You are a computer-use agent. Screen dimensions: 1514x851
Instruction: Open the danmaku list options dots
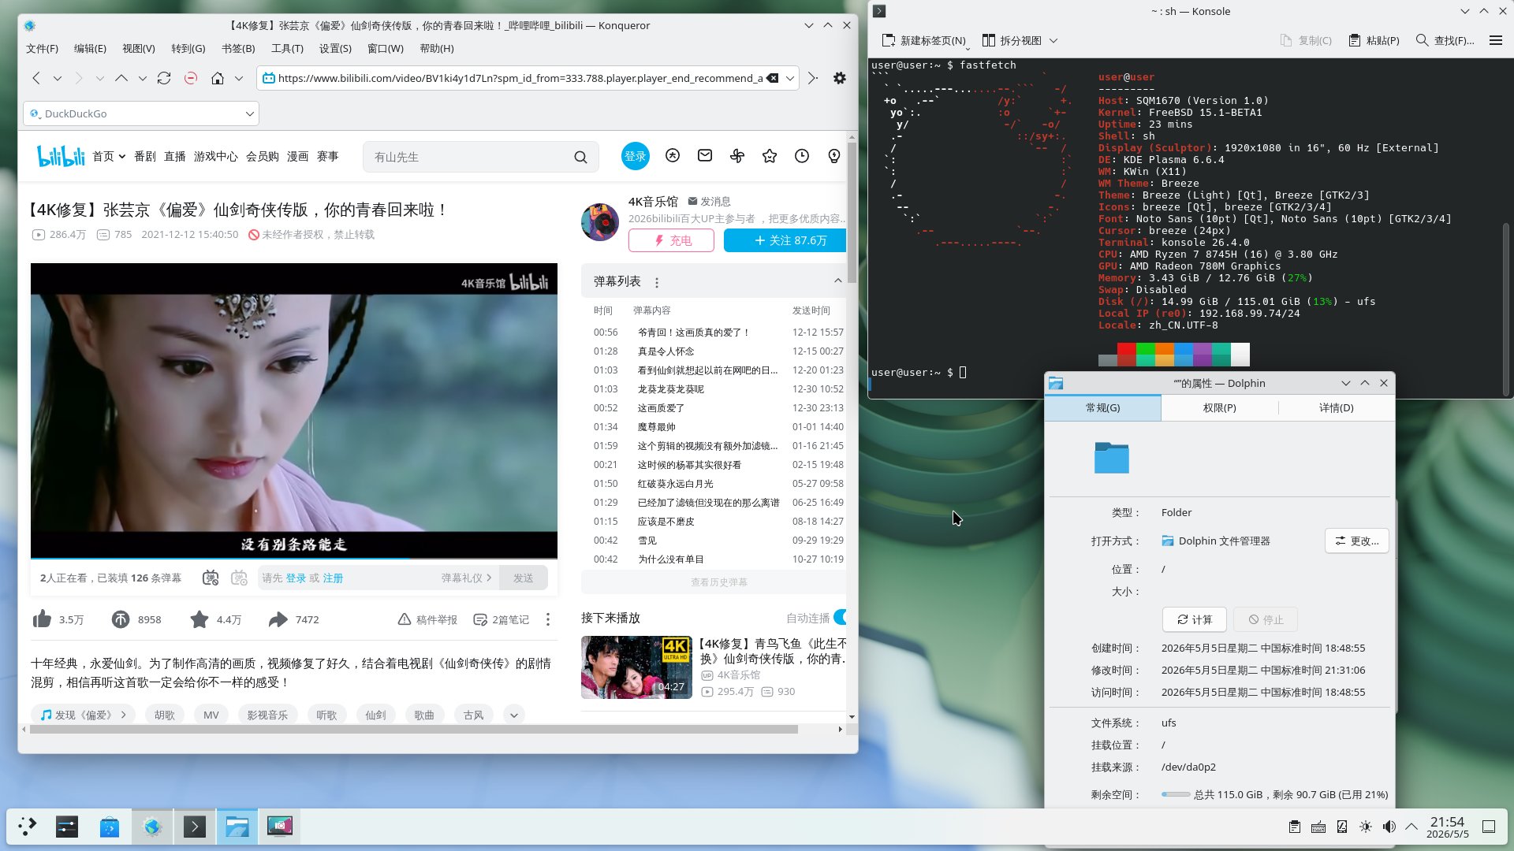(656, 282)
